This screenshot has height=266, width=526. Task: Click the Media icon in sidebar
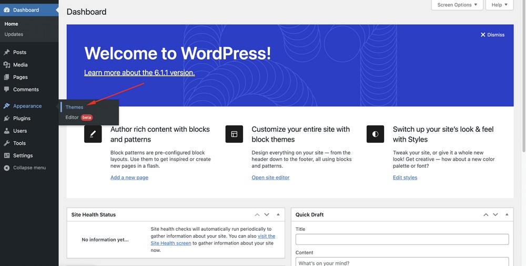click(7, 65)
